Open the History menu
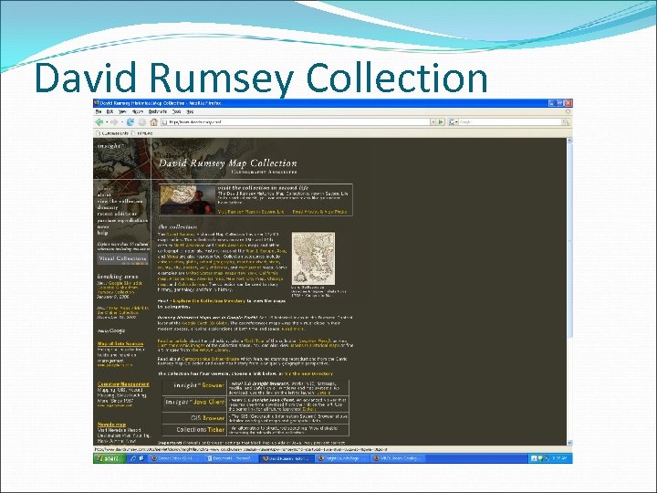The height and width of the screenshot is (493, 657). (138, 112)
